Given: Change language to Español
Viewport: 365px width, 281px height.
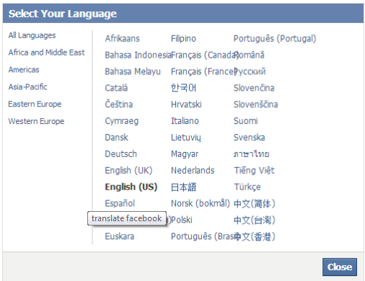Looking at the screenshot, I should (120, 203).
